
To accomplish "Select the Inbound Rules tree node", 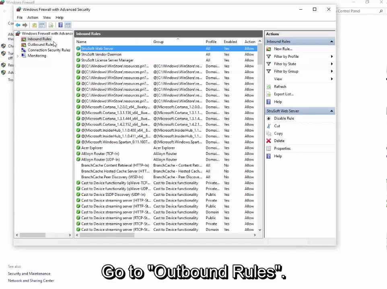I will pos(39,39).
